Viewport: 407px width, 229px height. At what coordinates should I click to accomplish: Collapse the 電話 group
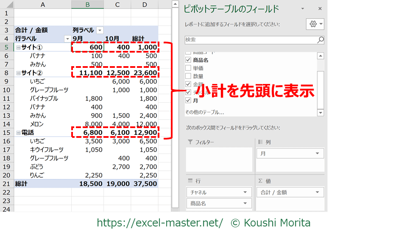[18, 133]
